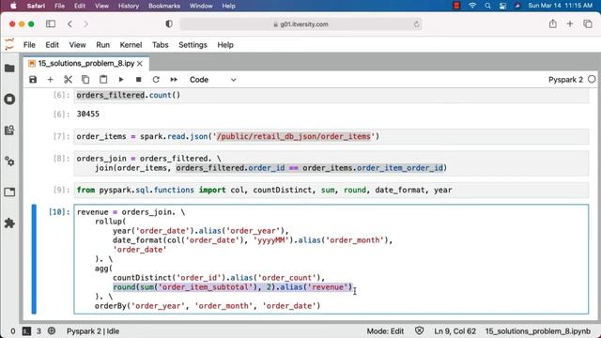Open JupyterLab View menu
Image resolution: width=601 pixels, height=338 pixels.
77,45
